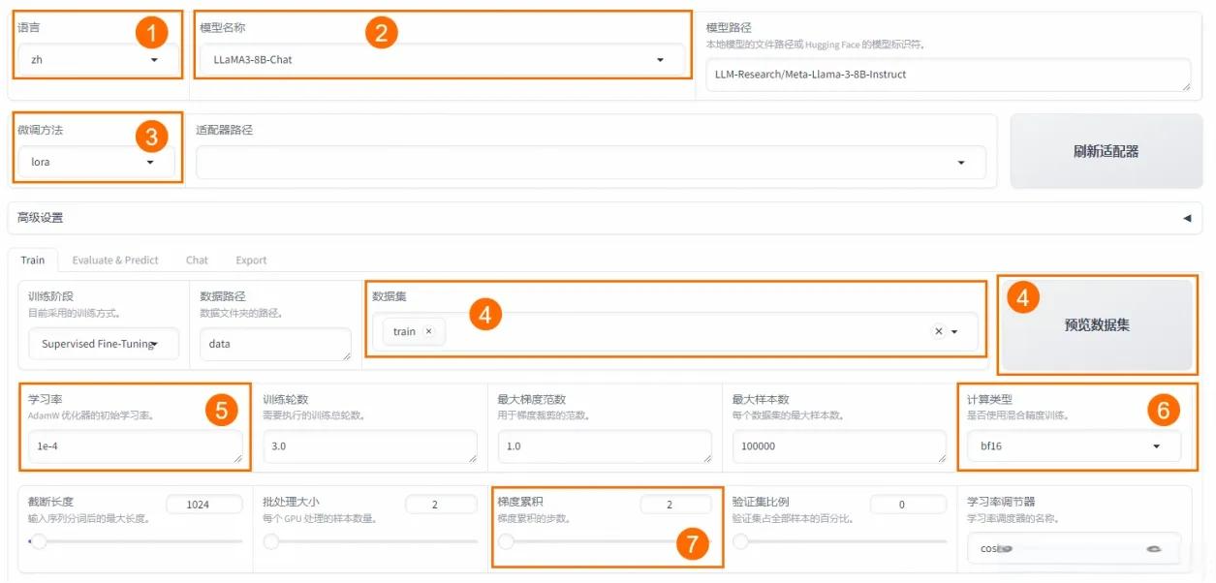Click the 梯度累积 number box
The image size is (1216, 583).
(x=675, y=505)
